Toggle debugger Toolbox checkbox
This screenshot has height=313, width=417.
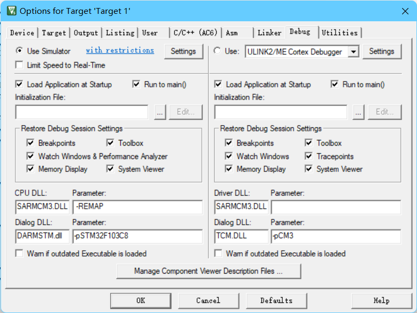point(308,143)
